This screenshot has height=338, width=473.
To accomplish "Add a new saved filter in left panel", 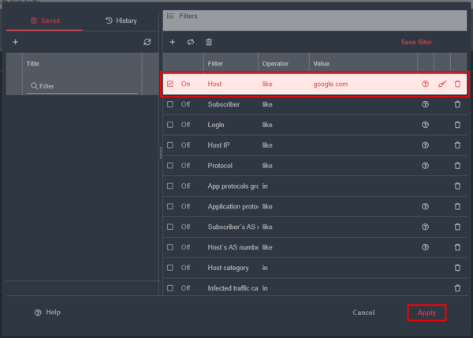I will coord(15,42).
